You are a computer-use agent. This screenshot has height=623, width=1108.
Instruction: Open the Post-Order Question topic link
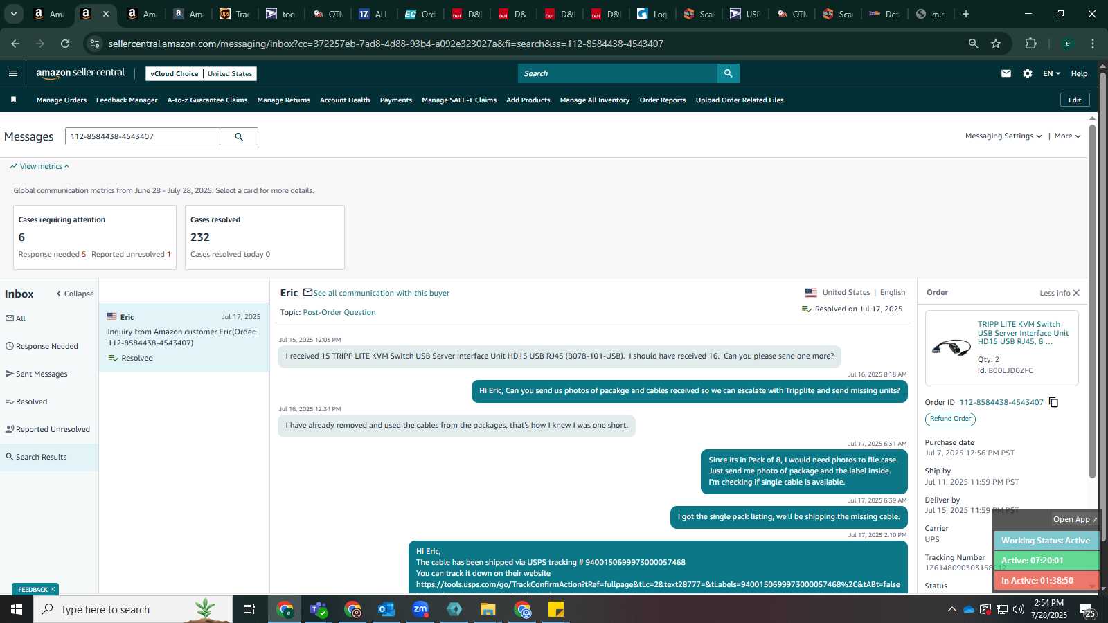339,312
